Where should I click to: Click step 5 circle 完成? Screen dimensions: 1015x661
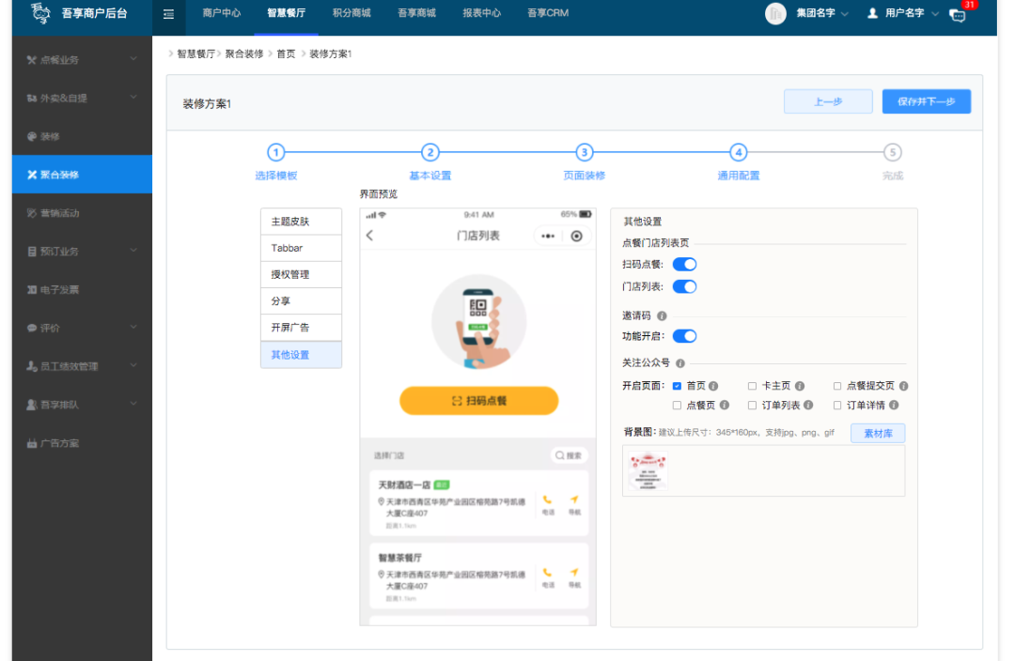(x=892, y=153)
